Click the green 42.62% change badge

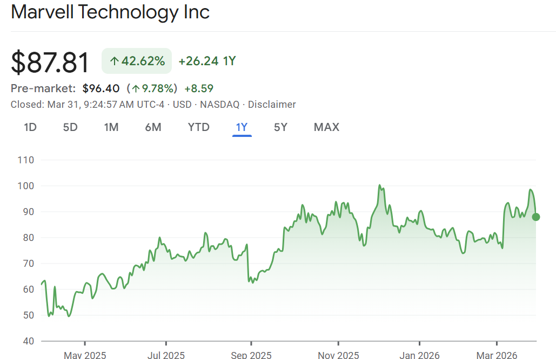pos(137,61)
